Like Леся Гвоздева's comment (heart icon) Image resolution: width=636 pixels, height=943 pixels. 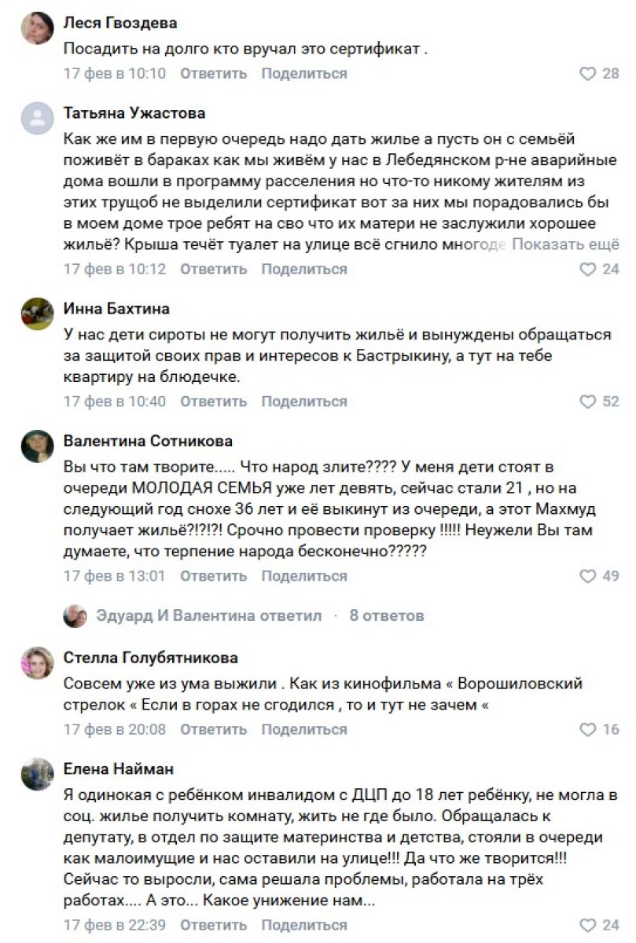588,74
